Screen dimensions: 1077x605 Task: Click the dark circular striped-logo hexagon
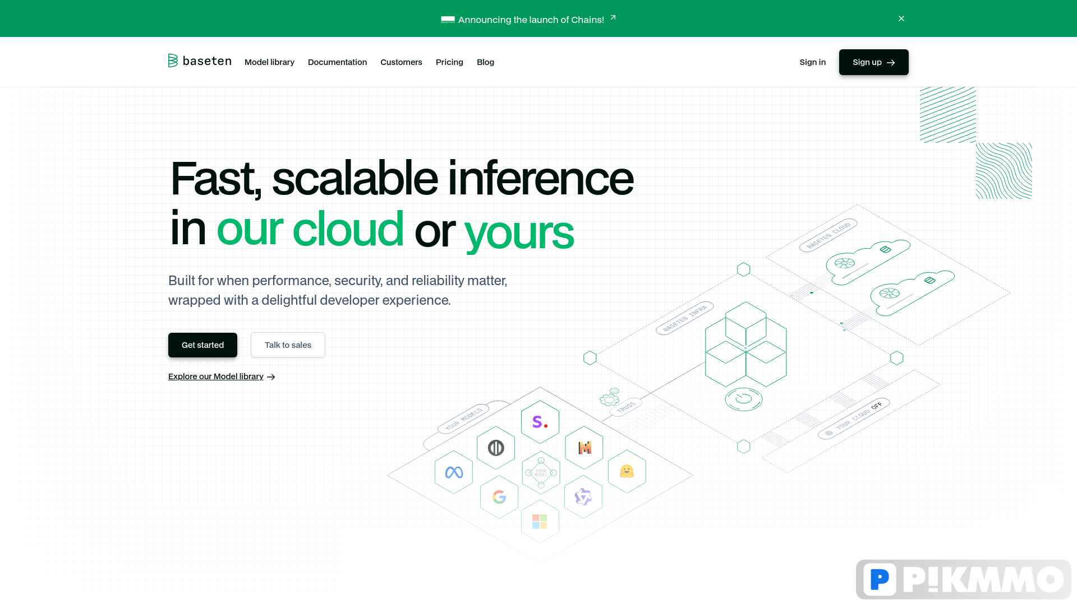[496, 448]
